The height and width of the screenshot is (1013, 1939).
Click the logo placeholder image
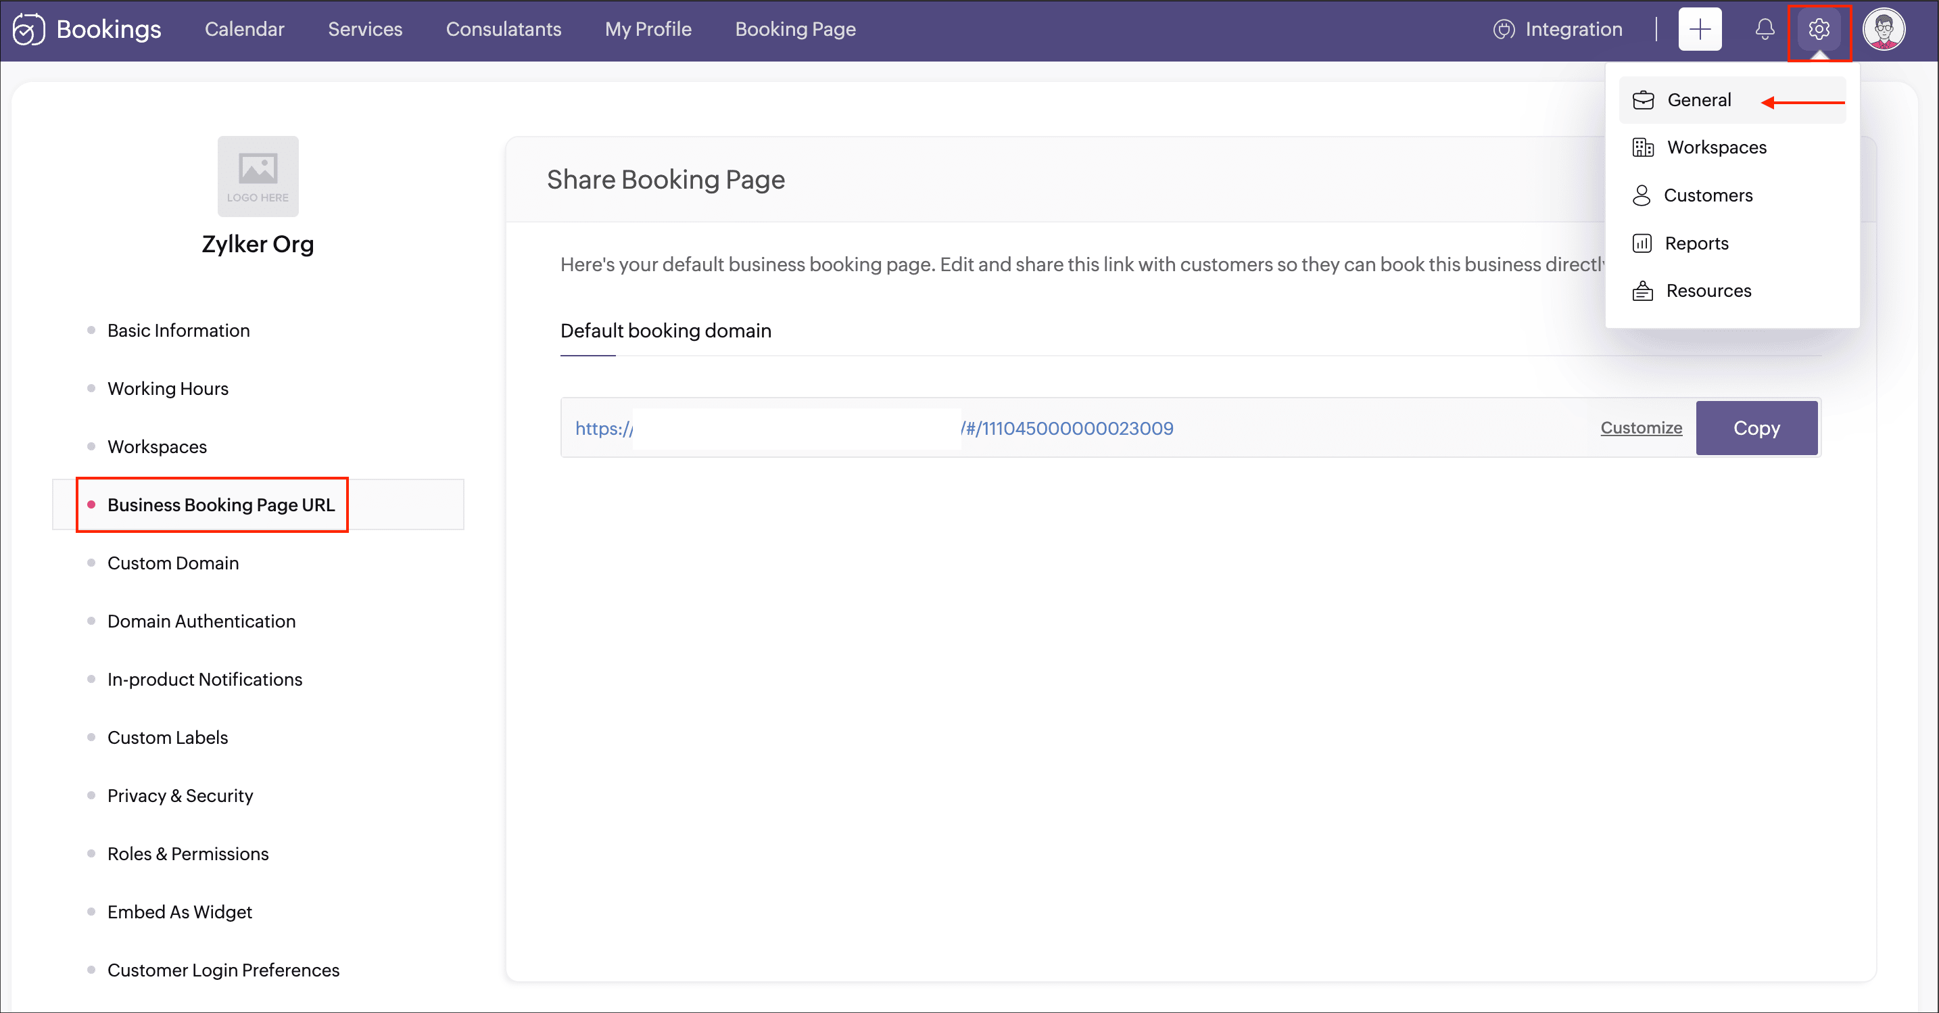coord(258,176)
